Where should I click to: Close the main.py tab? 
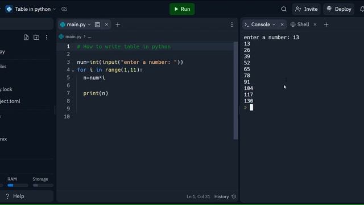point(106,24)
